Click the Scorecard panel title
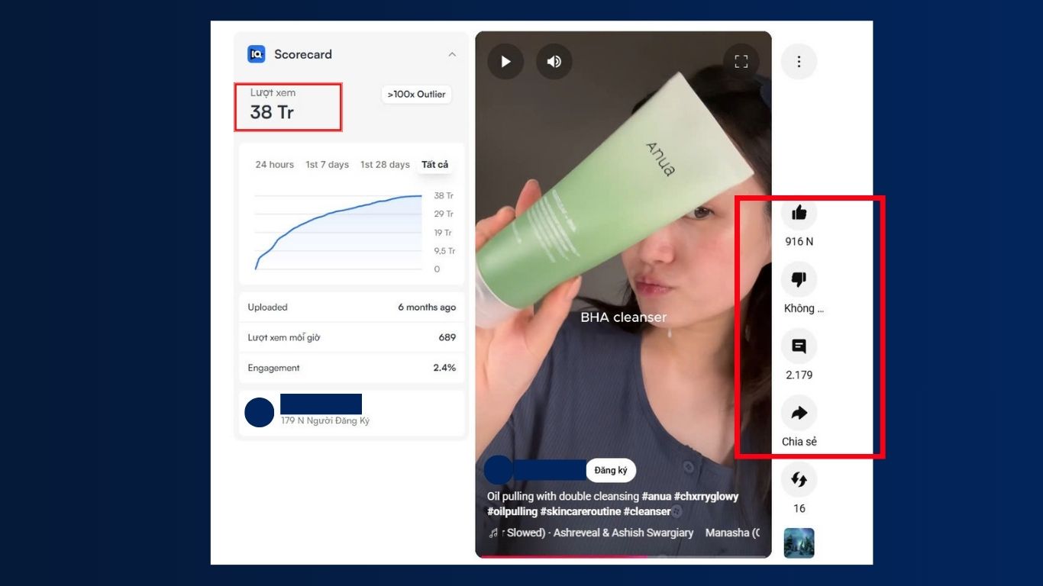The width and height of the screenshot is (1043, 586). [x=303, y=54]
